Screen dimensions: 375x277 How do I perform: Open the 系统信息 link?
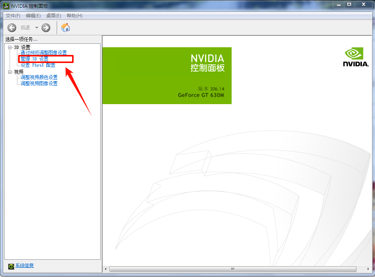(25, 265)
